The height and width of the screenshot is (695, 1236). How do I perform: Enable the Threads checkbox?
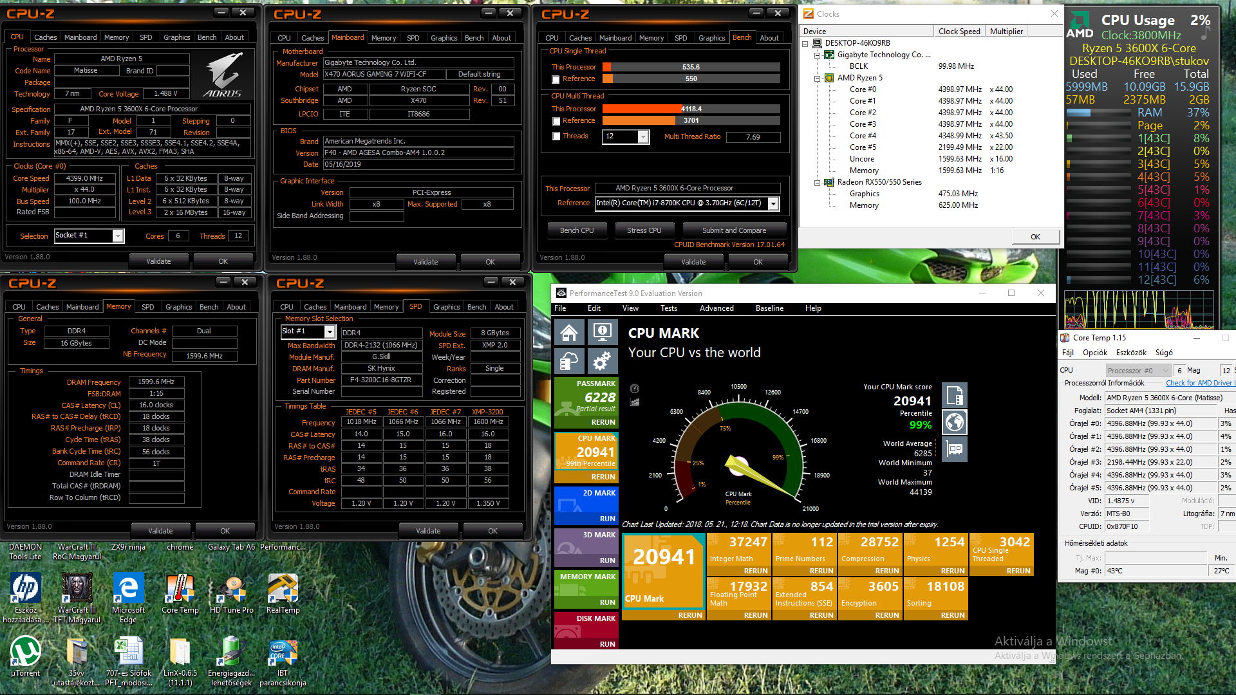[556, 136]
